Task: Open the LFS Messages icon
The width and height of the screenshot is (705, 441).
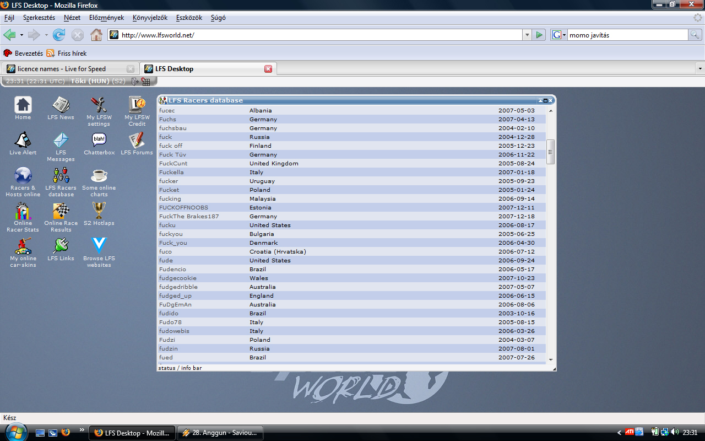Action: coord(61,146)
